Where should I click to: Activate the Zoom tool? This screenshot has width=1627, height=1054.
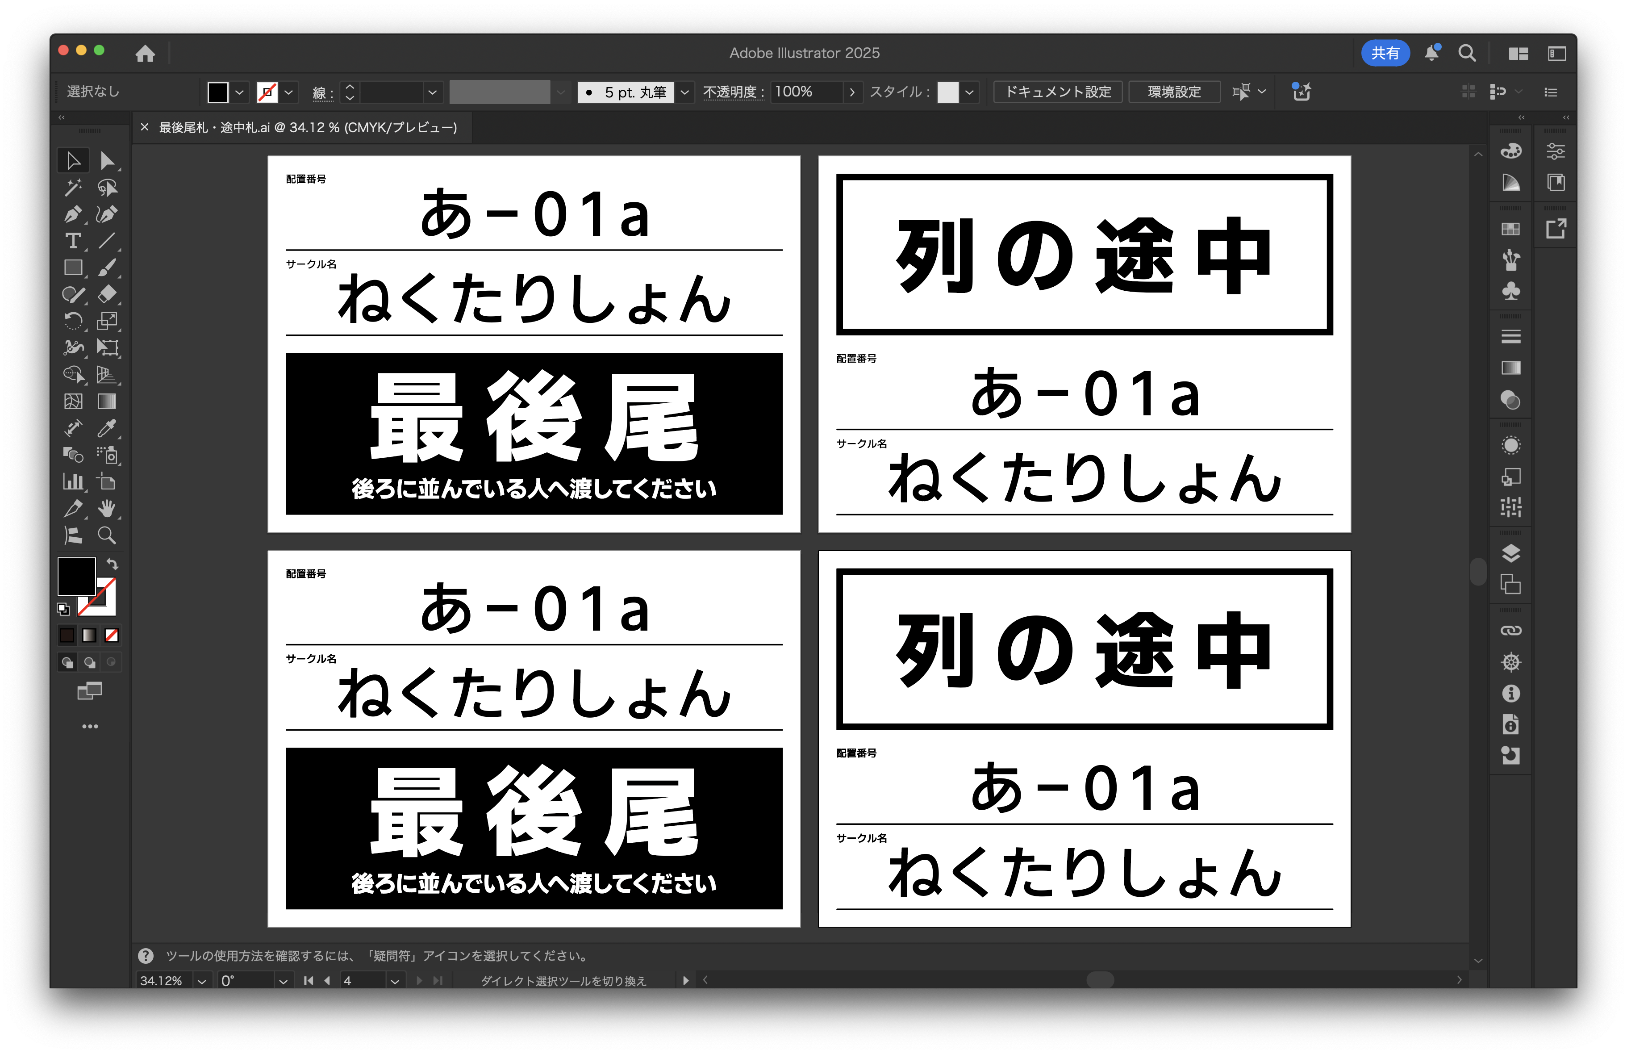(107, 535)
